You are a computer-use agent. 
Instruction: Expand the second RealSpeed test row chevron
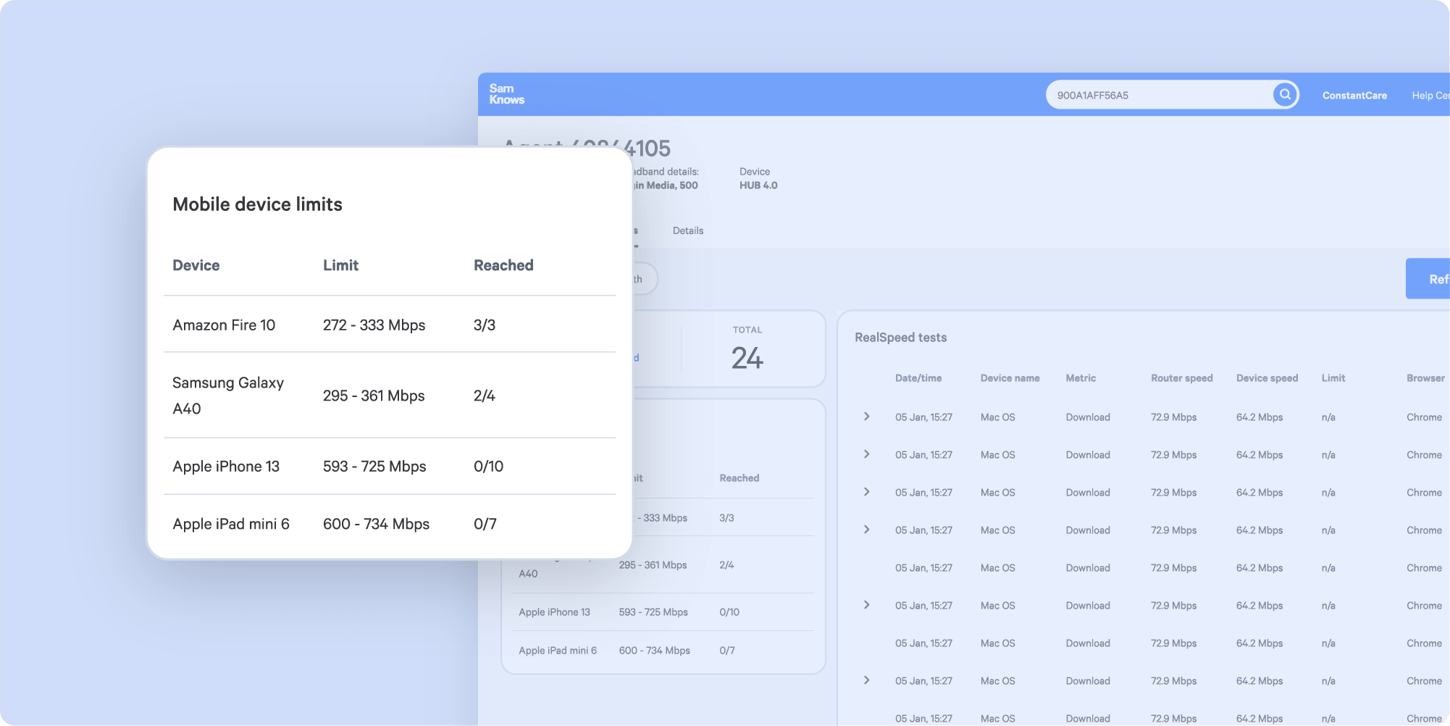point(866,454)
